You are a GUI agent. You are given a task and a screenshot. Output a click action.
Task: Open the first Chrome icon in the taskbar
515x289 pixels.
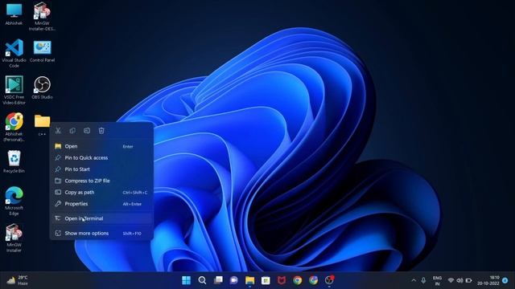(298, 280)
